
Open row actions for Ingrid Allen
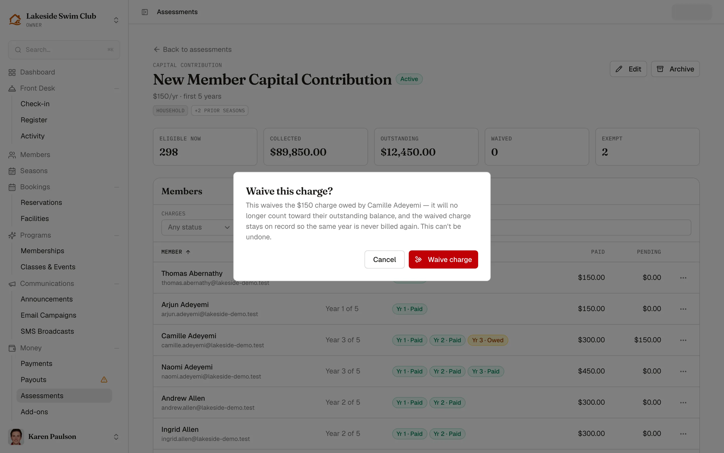pos(683,434)
